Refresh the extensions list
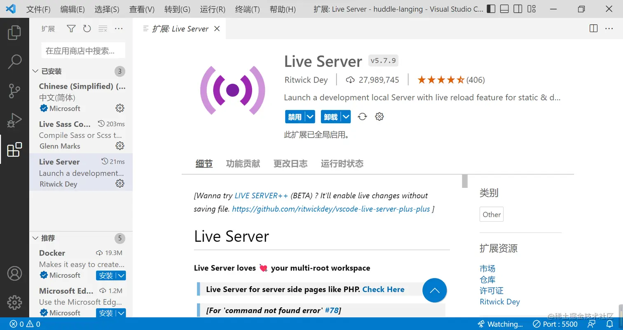This screenshot has height=330, width=623. pyautogui.click(x=87, y=28)
